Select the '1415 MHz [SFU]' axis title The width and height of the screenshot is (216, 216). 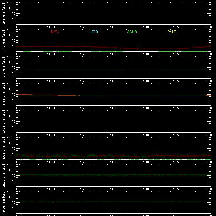4,94
